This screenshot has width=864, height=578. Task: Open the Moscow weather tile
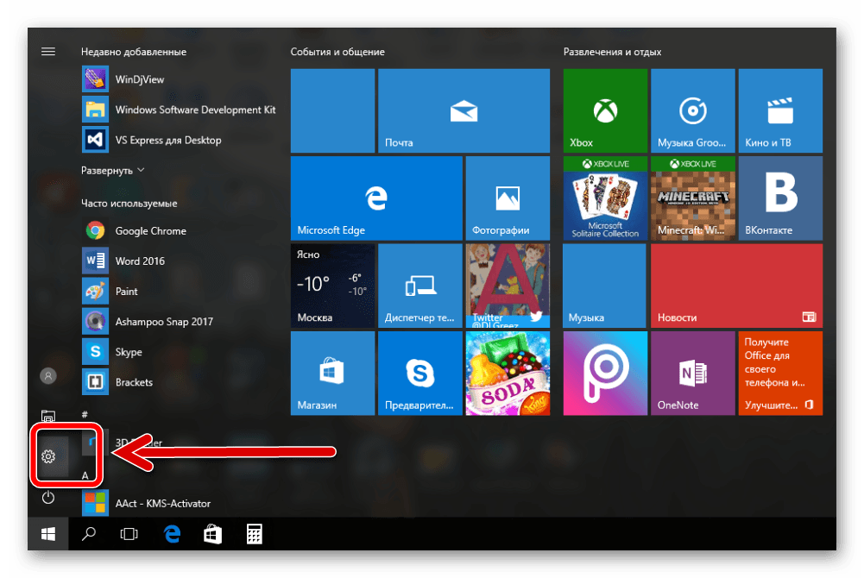[332, 285]
